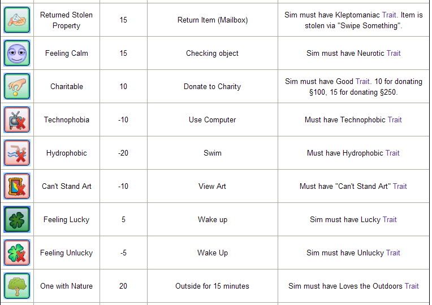Open Trait link in Kleptomaniac row

tap(389, 15)
